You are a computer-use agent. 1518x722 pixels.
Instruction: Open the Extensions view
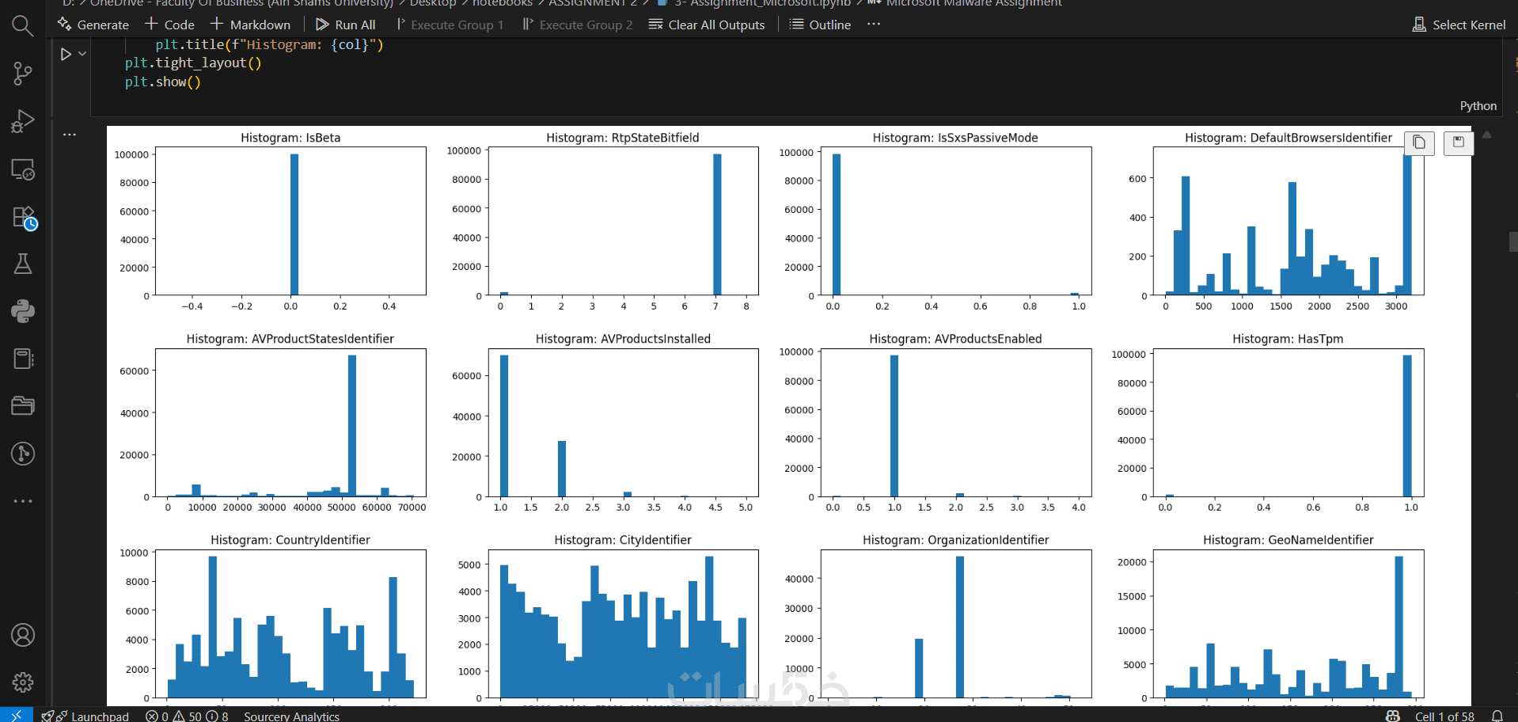pyautogui.click(x=24, y=217)
